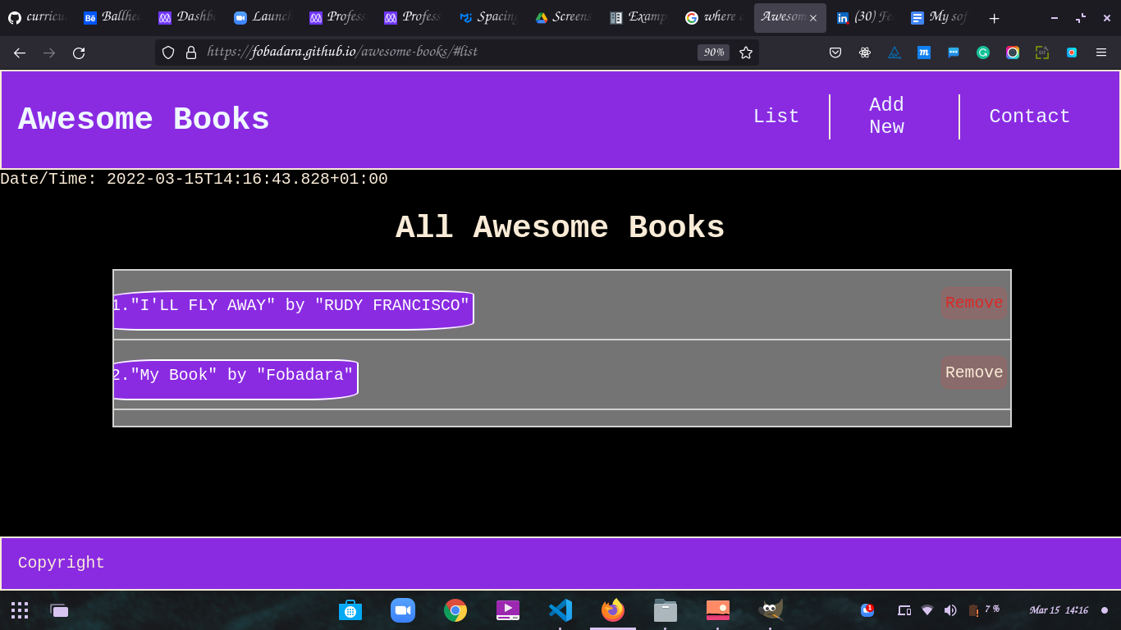
Task: Reload the Awesome Books page
Action: pos(79,52)
